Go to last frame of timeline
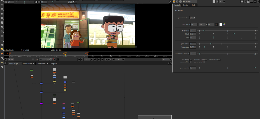The height and width of the screenshot is (119, 260). [x=94, y=59]
